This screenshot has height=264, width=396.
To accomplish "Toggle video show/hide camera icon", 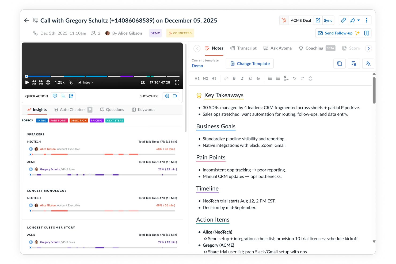I will pyautogui.click(x=175, y=96).
